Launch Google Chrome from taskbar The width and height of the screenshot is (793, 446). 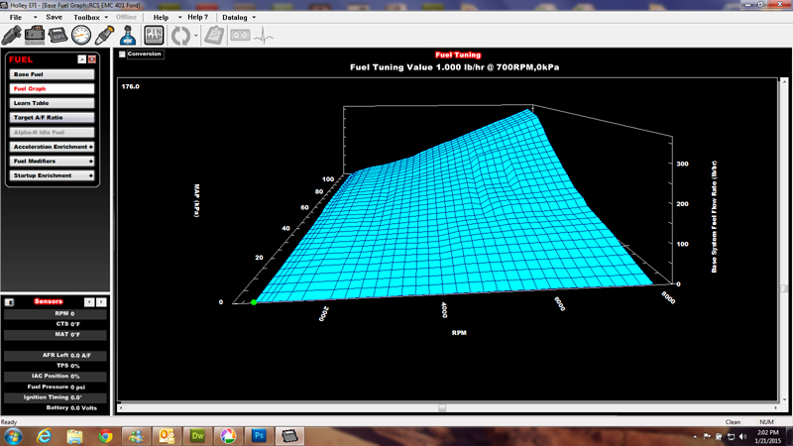[105, 436]
